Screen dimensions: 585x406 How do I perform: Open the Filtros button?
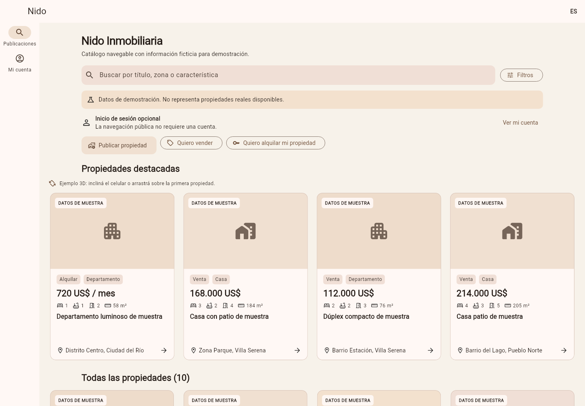pos(521,75)
